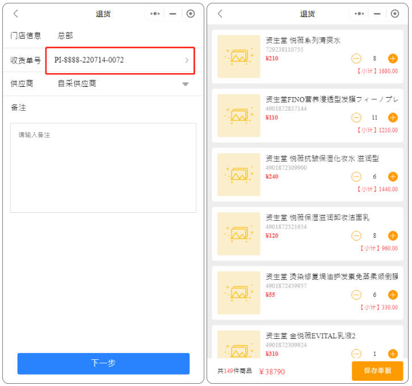Screen dimensions: 412x386
Task: Increase quantity of 悦薇抗皱保湿化妆水 with plus
Action: (393, 177)
